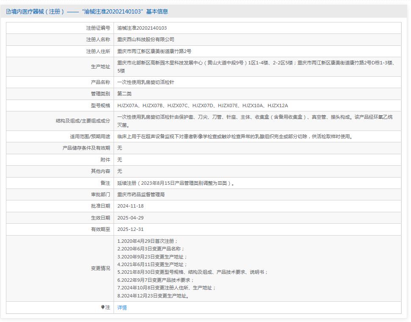Click the effective date 2025-04-29
This screenshot has height=322, width=411.
(131, 218)
